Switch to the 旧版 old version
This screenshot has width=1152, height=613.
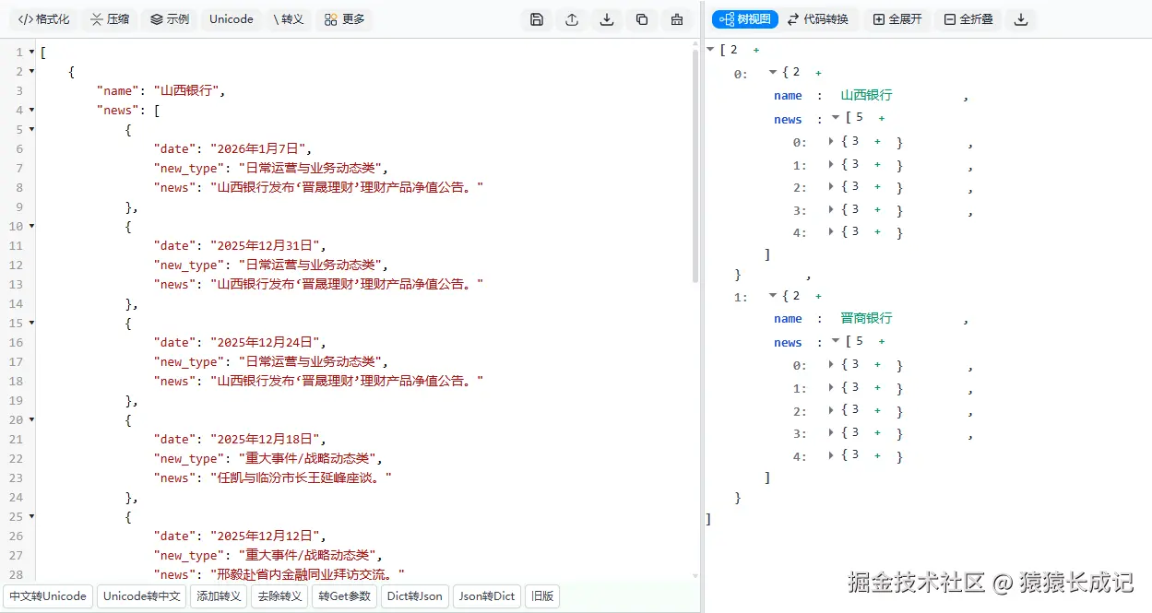[542, 596]
